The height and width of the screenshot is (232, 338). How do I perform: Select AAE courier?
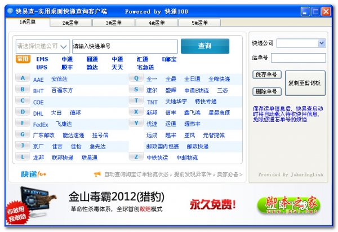(38, 80)
